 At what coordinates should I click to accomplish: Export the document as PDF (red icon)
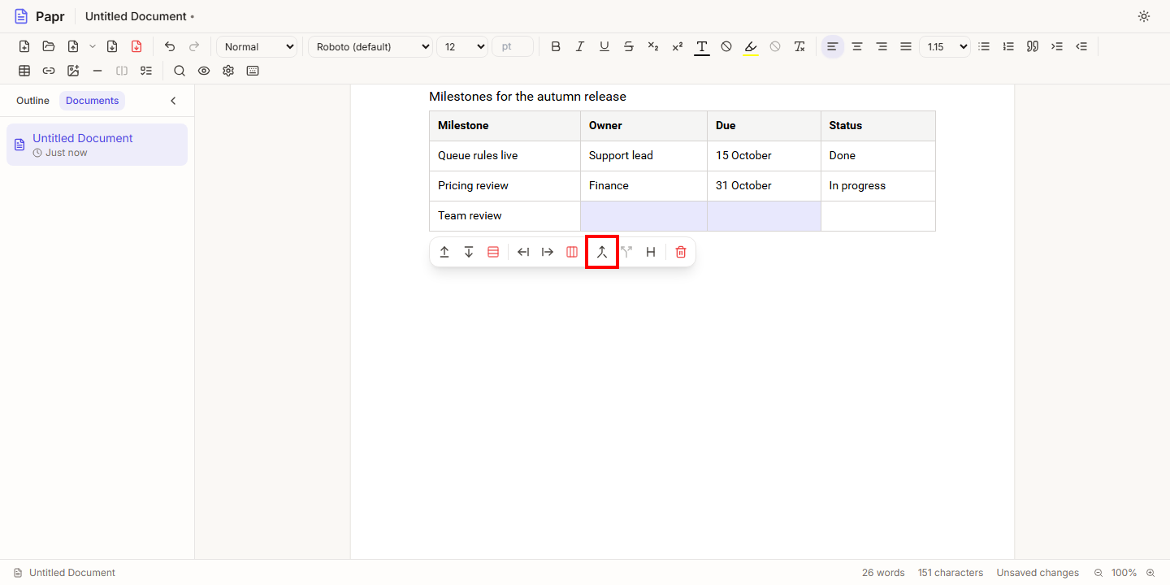(x=136, y=46)
